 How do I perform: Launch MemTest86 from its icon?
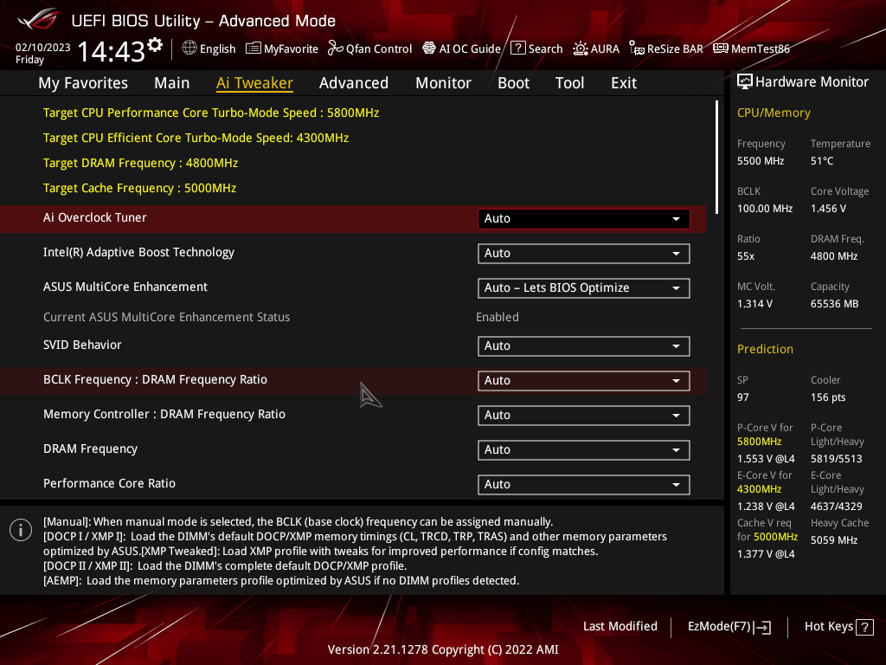point(721,48)
